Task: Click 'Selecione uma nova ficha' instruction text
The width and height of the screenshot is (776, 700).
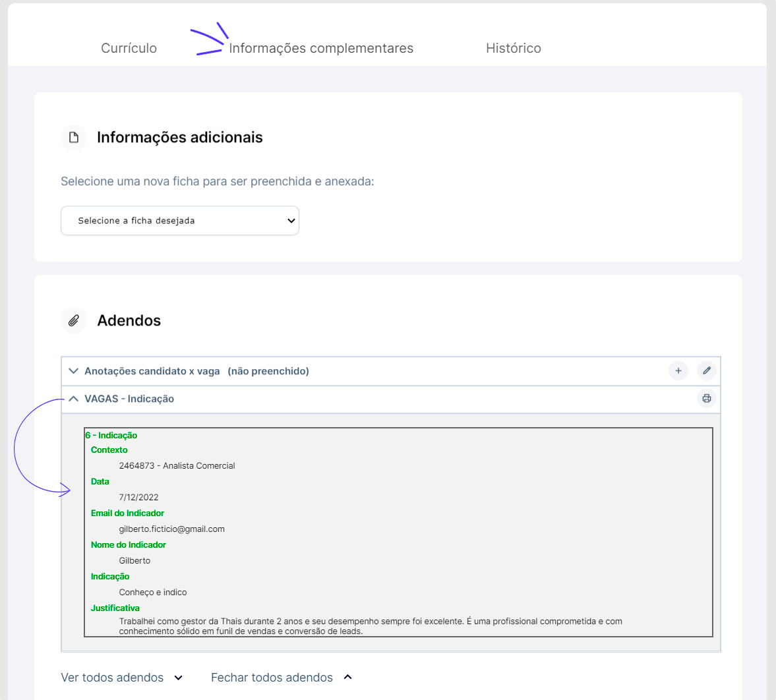Action: tap(218, 181)
